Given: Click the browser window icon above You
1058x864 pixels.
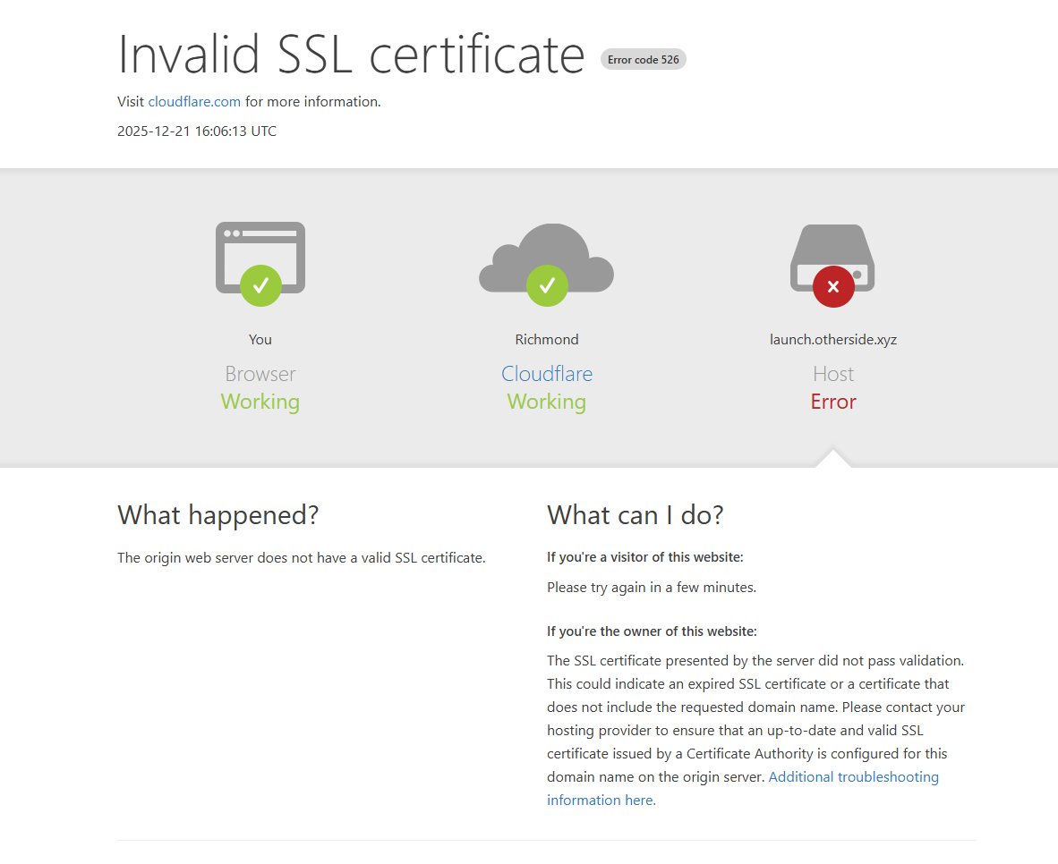Looking at the screenshot, I should 260,264.
